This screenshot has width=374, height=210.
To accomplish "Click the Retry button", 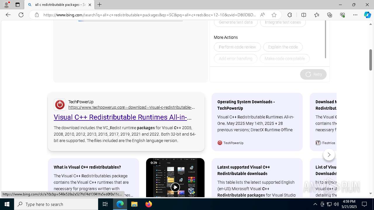I will click(313, 74).
